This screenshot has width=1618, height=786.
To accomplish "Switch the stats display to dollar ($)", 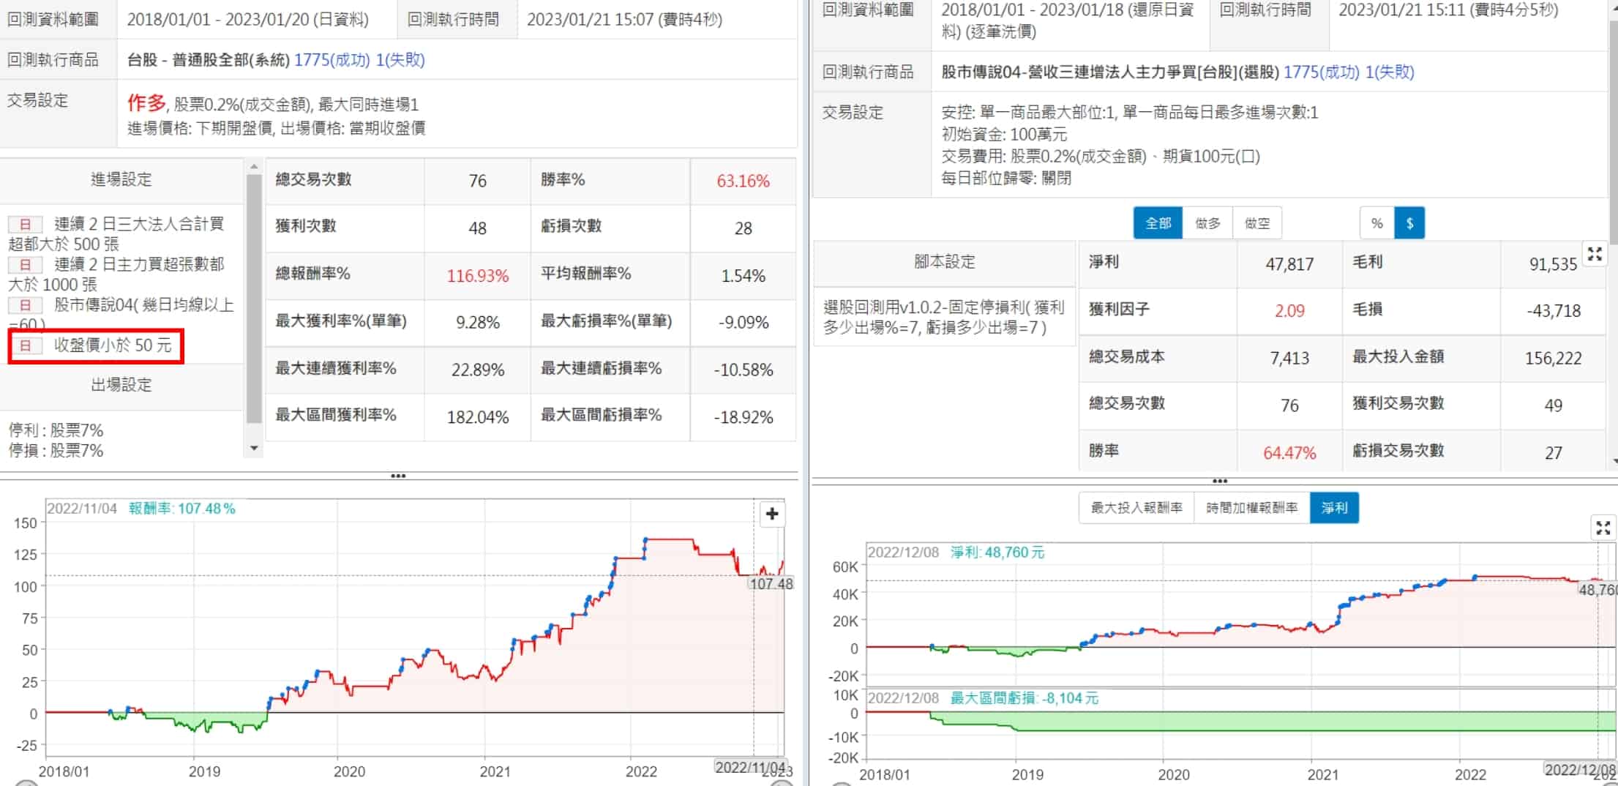I will pos(1409,223).
